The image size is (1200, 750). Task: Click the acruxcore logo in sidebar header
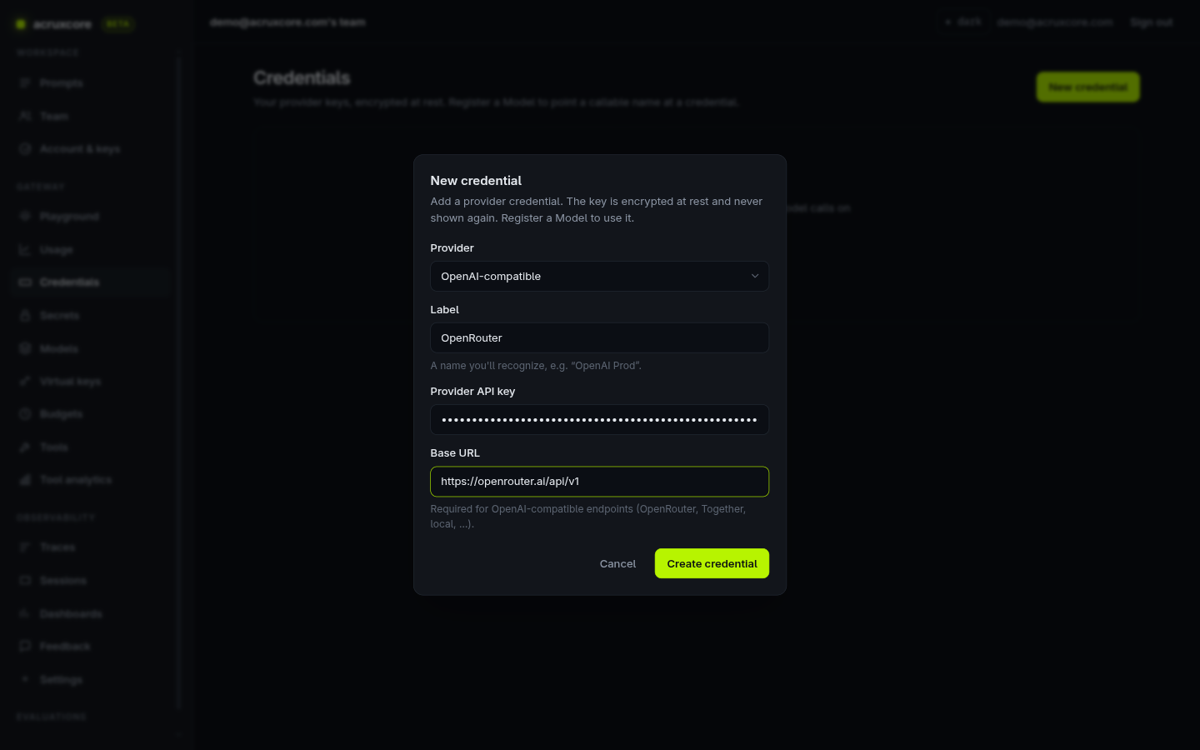click(x=54, y=24)
